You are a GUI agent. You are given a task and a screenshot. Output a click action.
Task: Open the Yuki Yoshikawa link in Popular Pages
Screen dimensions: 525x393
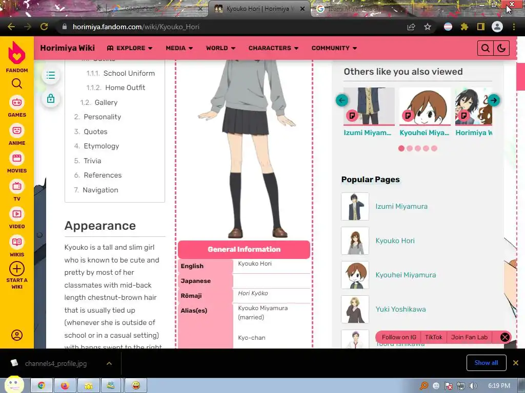[400, 309]
